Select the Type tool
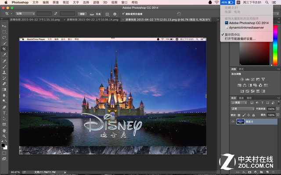 coord(4,113)
